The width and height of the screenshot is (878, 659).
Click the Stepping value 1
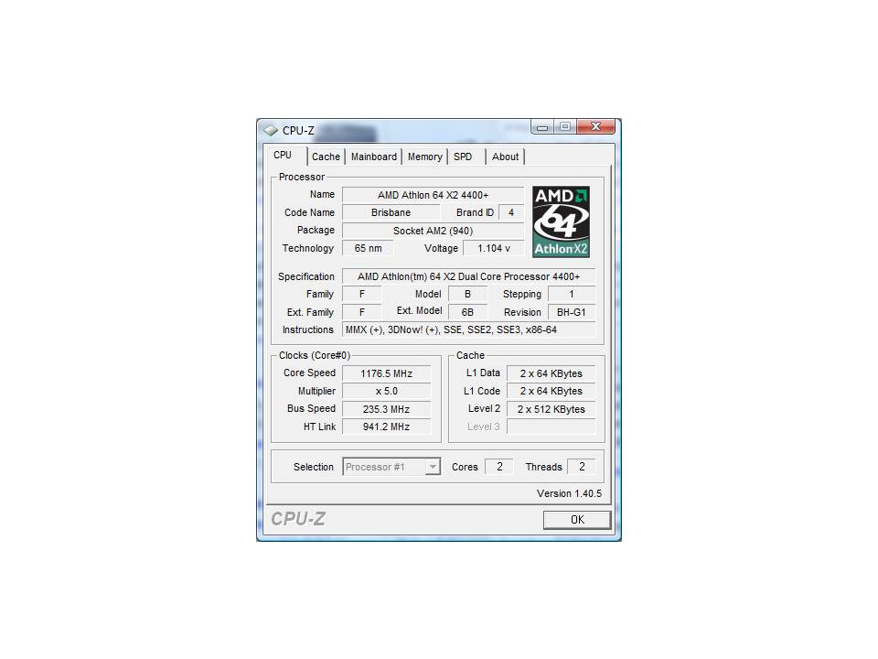click(571, 294)
